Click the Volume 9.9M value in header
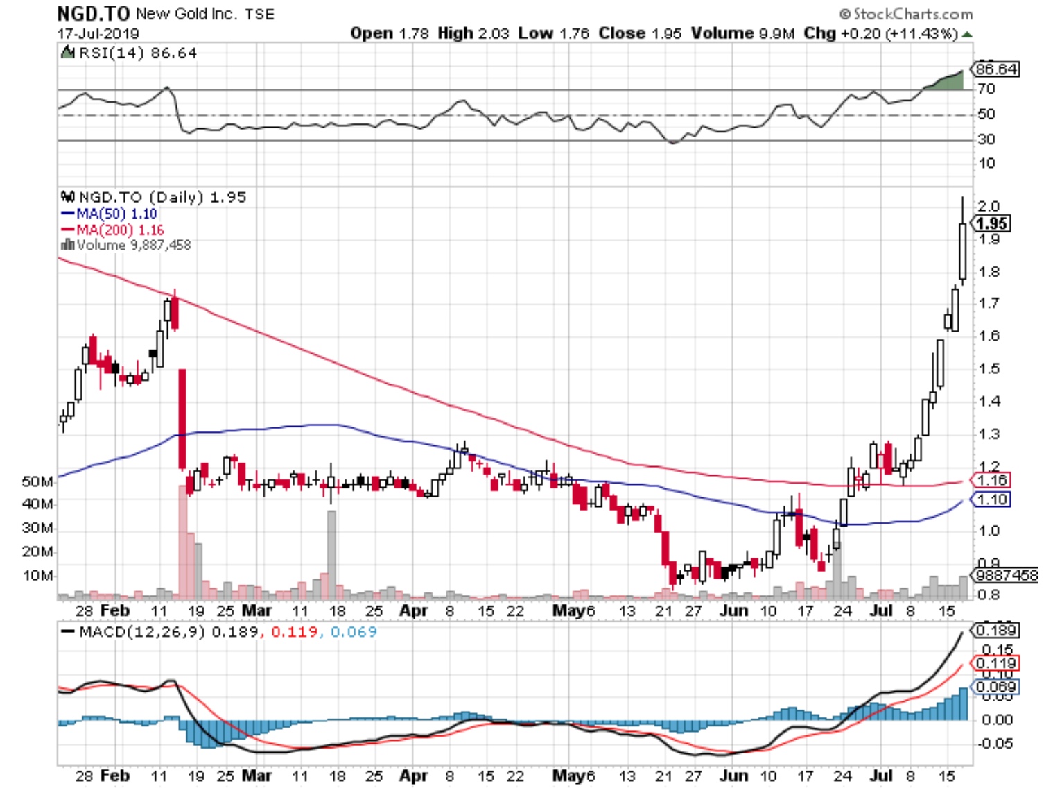Image resolution: width=1053 pixels, height=795 pixels. point(743,33)
